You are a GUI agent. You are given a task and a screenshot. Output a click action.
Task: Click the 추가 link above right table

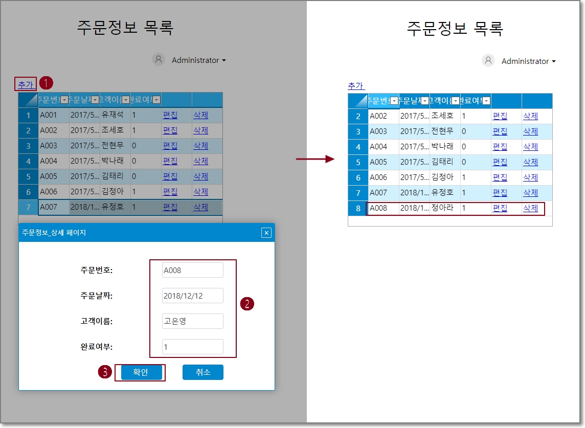(x=356, y=85)
